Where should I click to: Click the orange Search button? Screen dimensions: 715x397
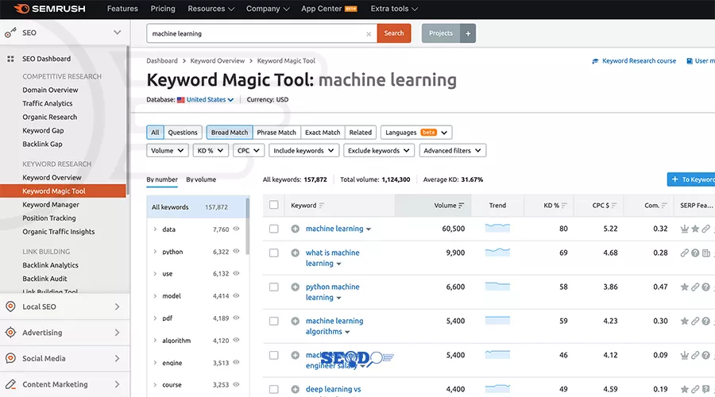point(394,33)
